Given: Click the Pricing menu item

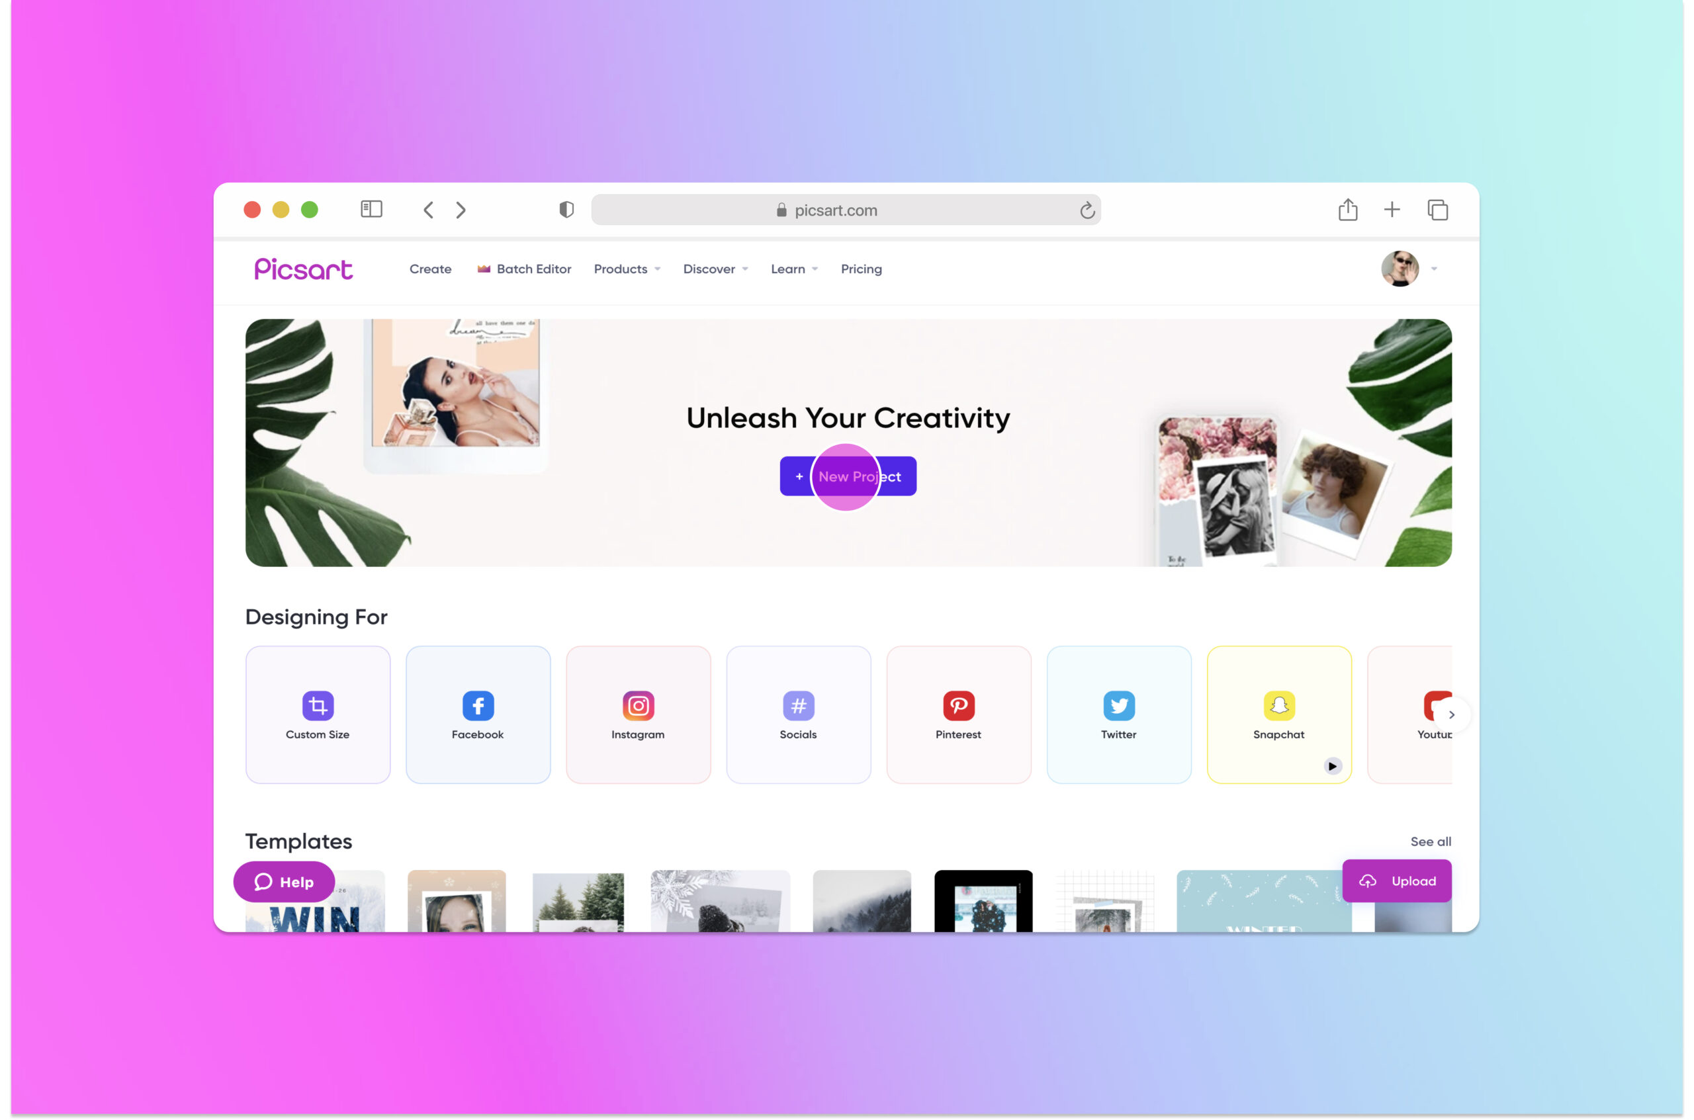Looking at the screenshot, I should pyautogui.click(x=860, y=269).
